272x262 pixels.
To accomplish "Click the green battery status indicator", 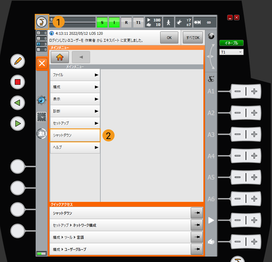I will click(42, 254).
